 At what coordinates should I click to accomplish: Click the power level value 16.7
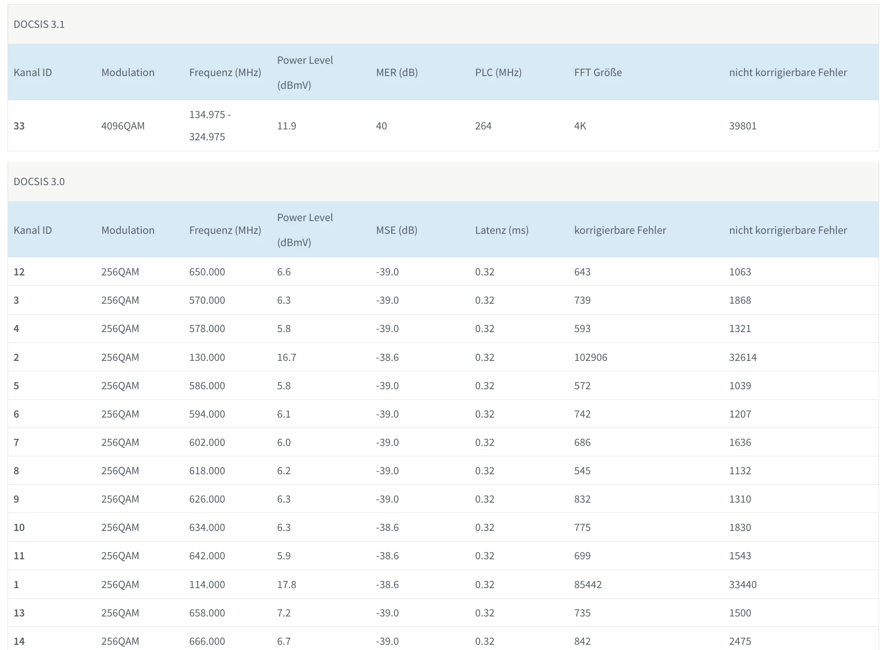point(286,358)
